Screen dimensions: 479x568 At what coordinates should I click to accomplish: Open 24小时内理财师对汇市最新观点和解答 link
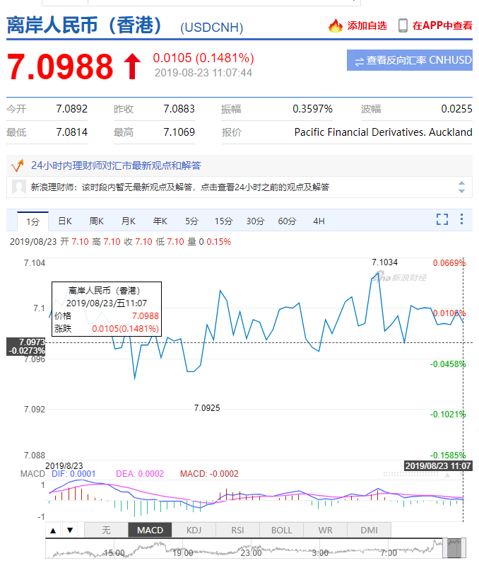[x=116, y=166]
